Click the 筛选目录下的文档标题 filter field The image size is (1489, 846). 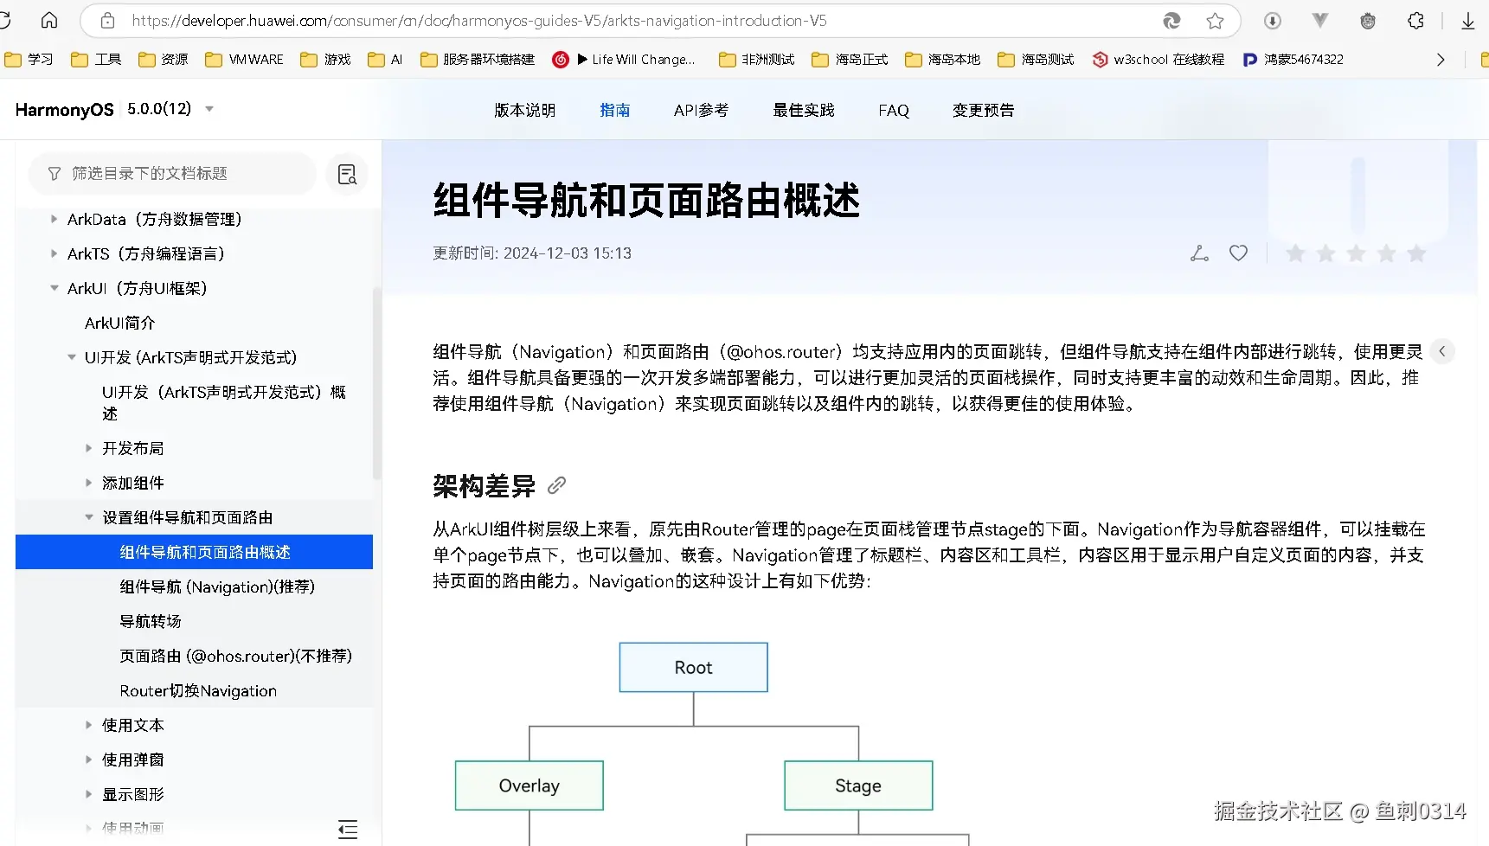tap(172, 174)
